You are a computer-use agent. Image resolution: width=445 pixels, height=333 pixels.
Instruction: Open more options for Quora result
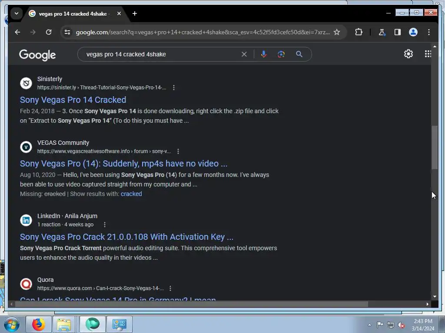coord(170,288)
